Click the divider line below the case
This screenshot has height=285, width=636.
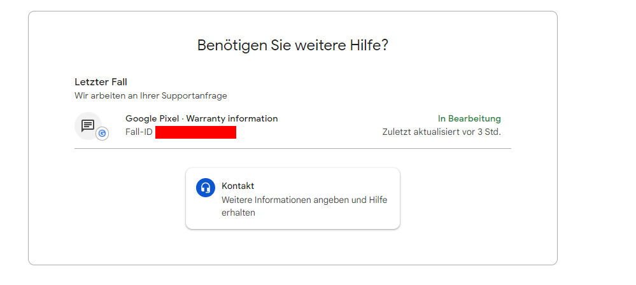coord(293,149)
